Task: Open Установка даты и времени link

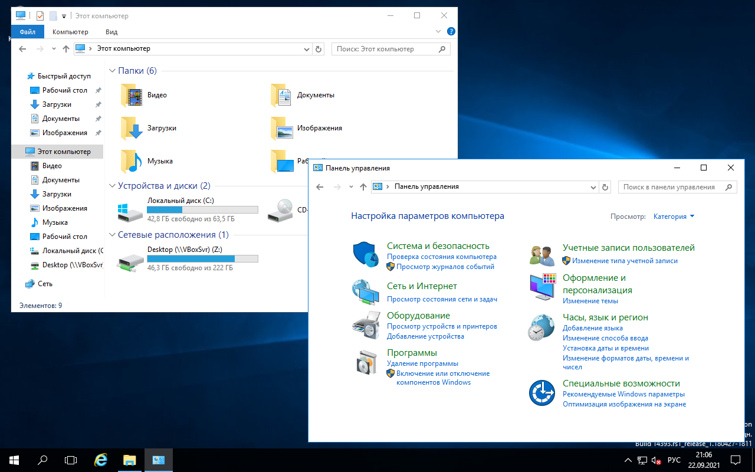Action: (x=606, y=348)
